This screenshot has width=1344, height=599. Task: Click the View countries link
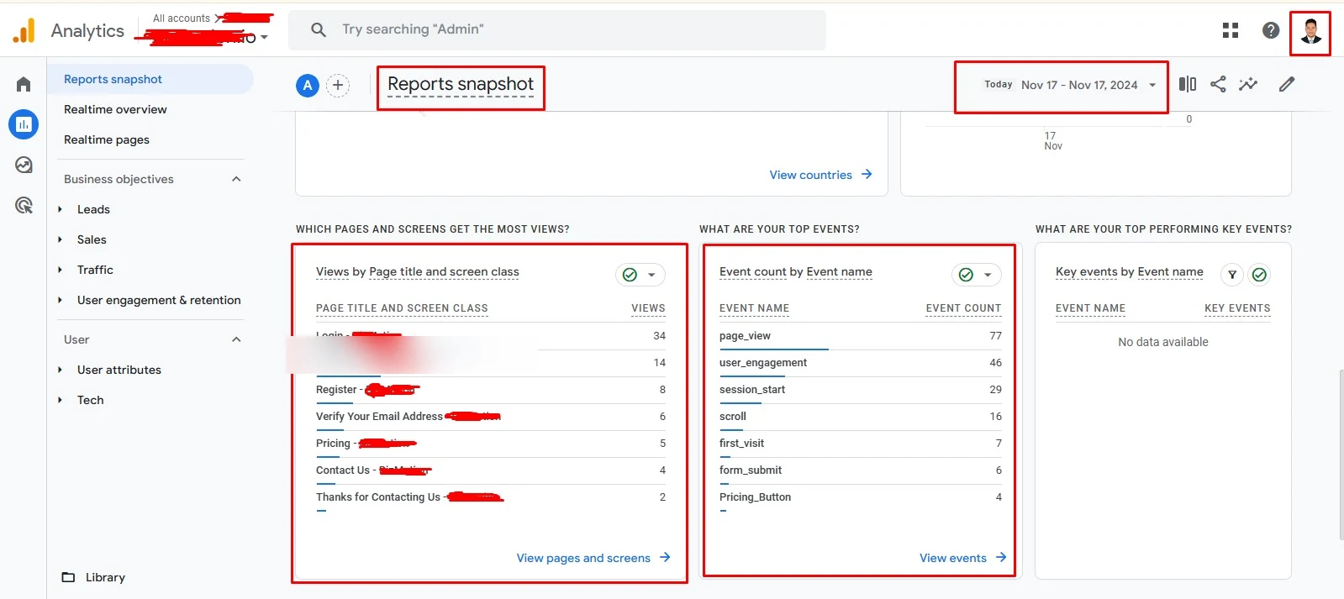point(811,175)
